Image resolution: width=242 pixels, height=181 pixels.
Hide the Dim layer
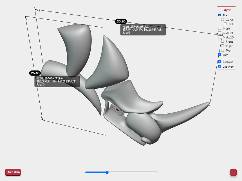(219, 55)
